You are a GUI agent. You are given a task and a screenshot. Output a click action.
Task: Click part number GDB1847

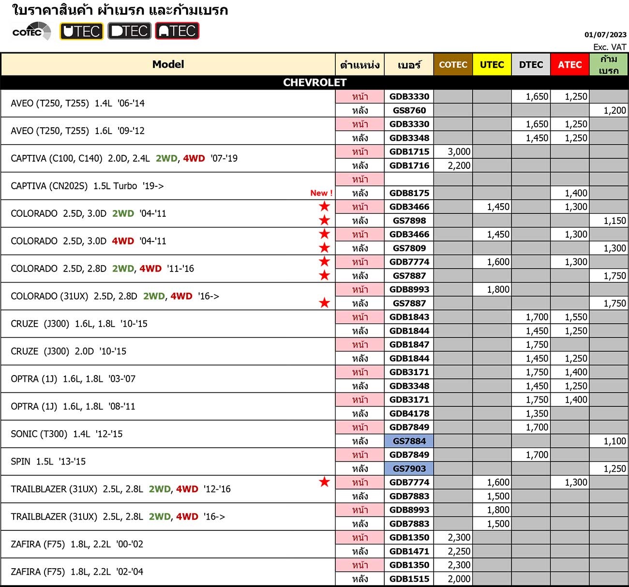[409, 345]
